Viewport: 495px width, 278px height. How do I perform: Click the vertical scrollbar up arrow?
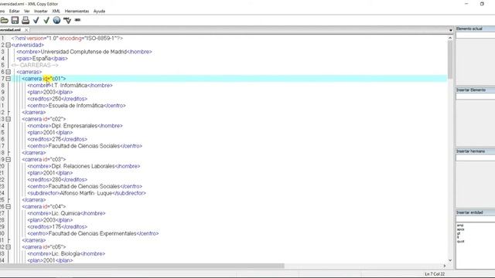point(450,38)
